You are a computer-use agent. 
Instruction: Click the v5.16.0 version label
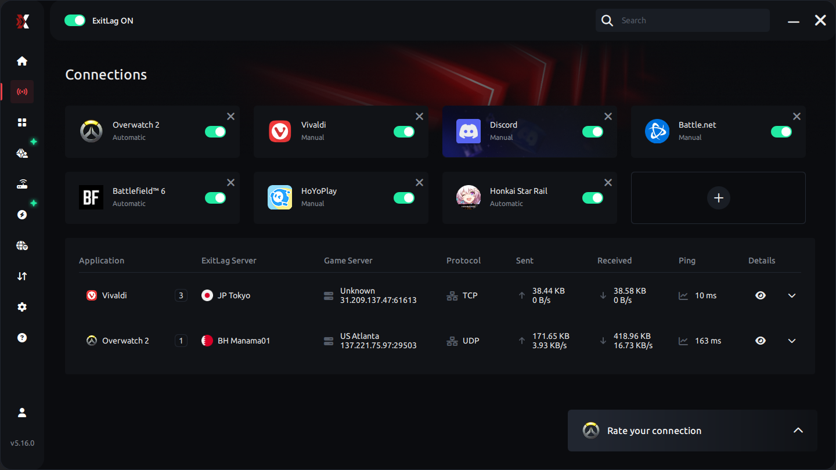22,443
